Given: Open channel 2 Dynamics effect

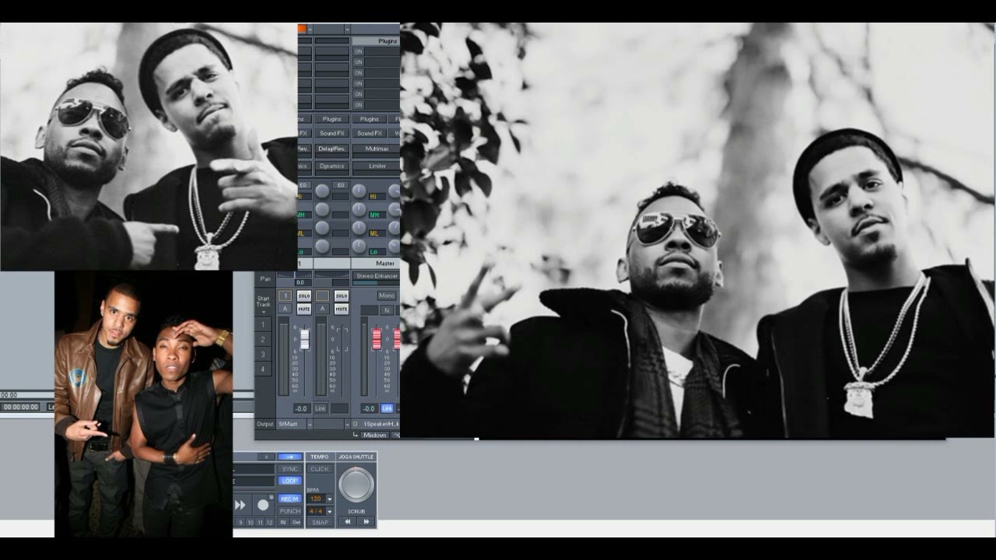Looking at the screenshot, I should click(332, 166).
